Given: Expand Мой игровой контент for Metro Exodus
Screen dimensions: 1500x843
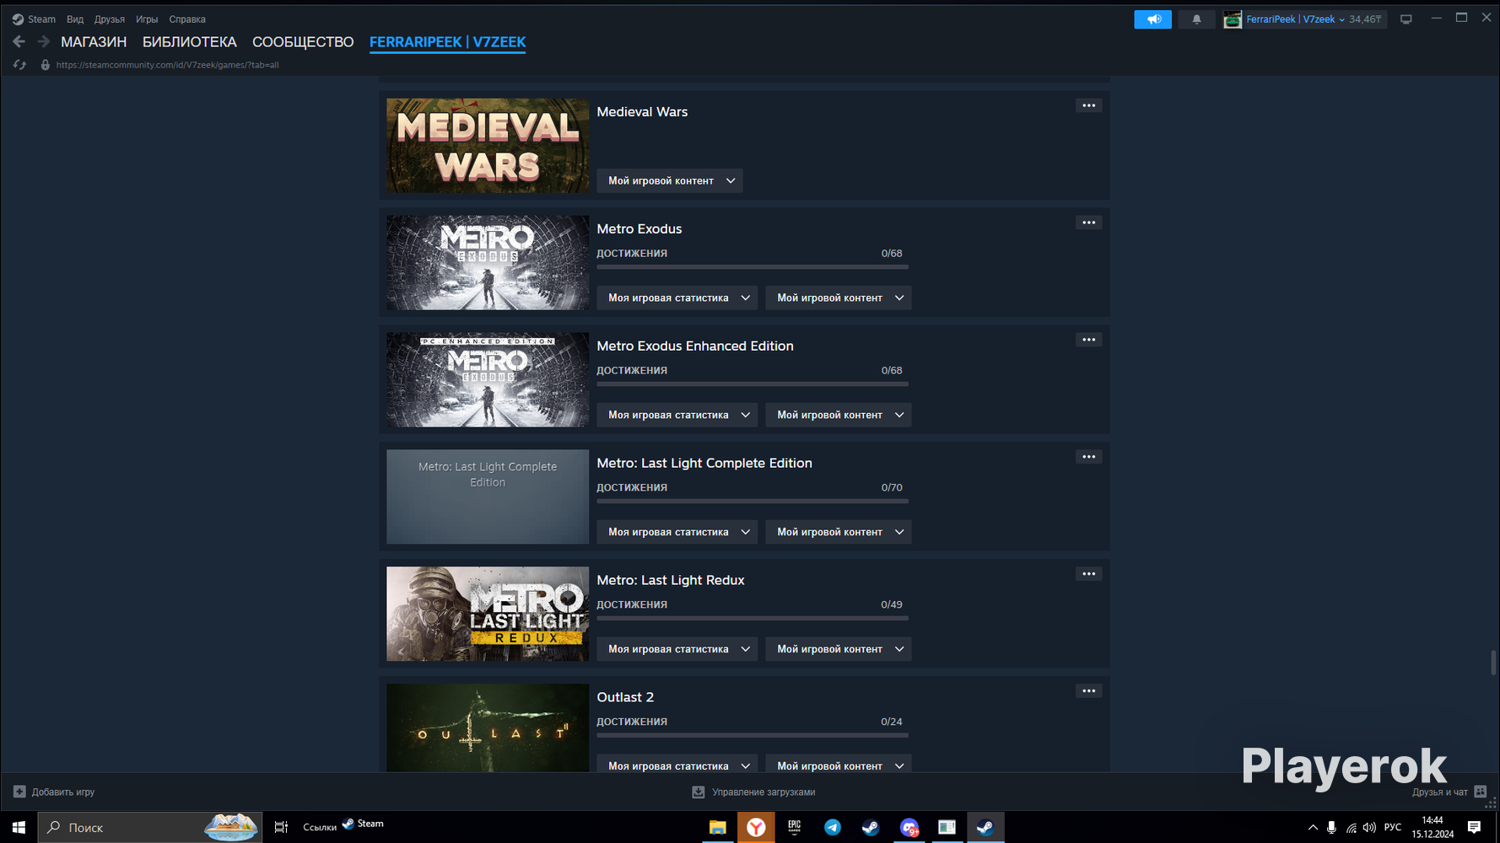Looking at the screenshot, I should 839,298.
